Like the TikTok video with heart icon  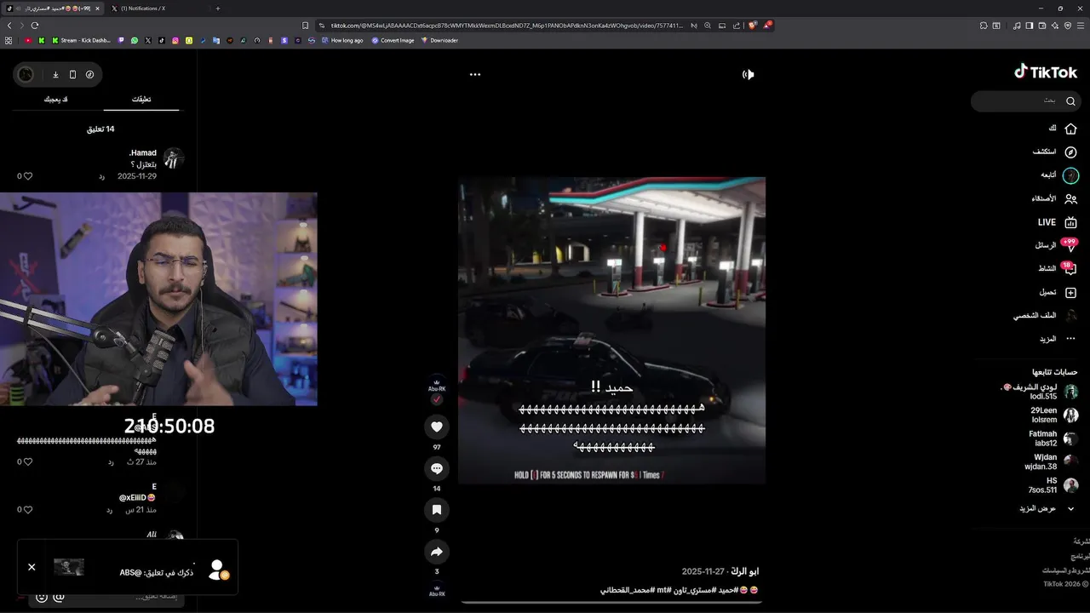pos(437,427)
